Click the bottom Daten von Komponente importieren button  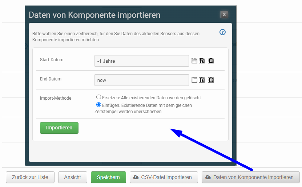point(251,177)
